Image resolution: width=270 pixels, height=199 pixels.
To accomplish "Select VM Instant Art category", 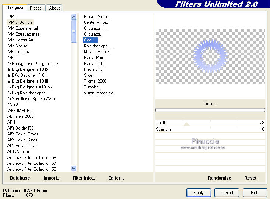I will 21,40.
